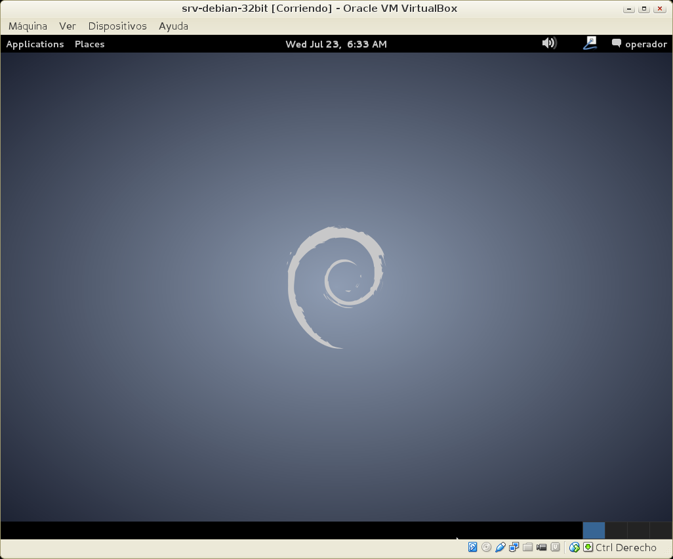Click the CPU virtualization chip icon

click(555, 547)
